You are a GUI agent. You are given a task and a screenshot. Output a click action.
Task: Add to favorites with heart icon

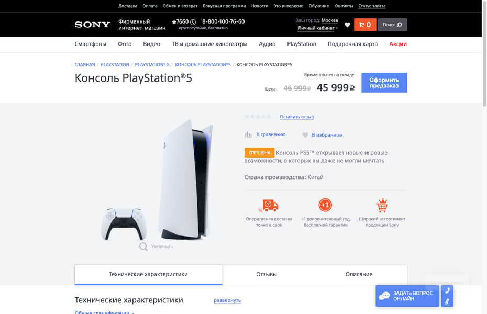pos(305,135)
